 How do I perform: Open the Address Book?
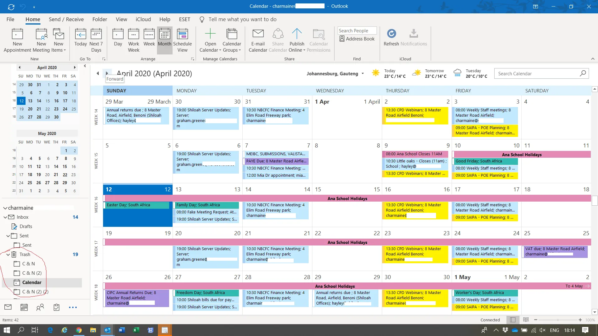pyautogui.click(x=357, y=39)
